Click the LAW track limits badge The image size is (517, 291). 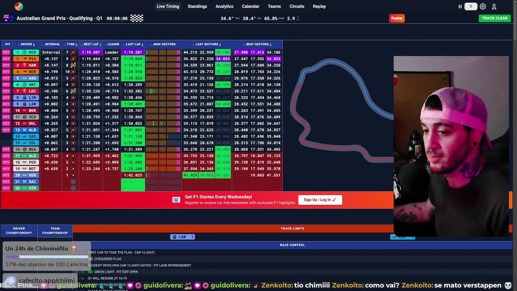[183, 237]
